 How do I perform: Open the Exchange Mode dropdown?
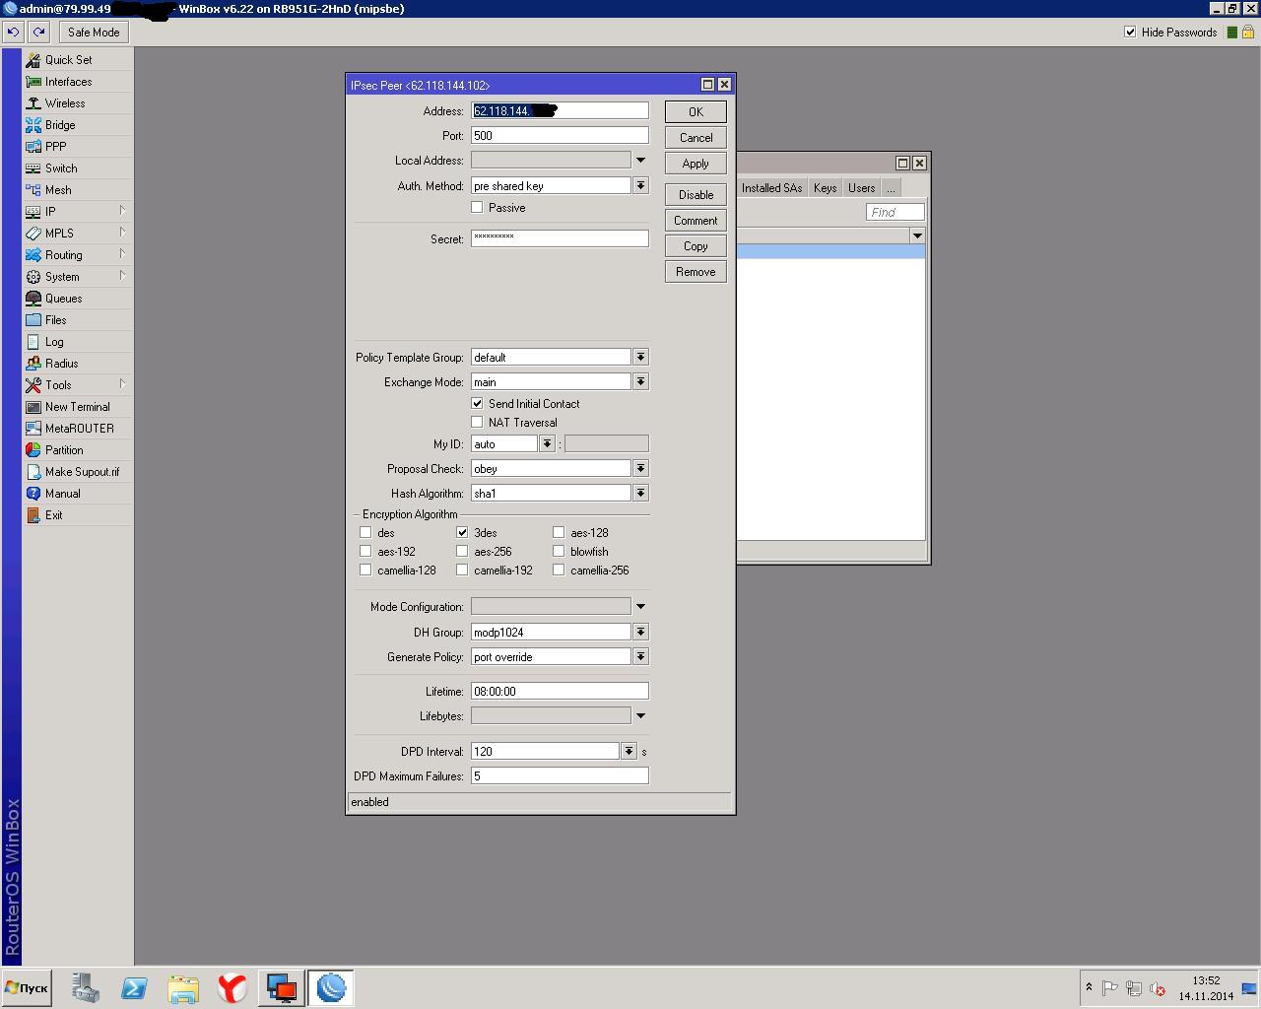coord(640,382)
